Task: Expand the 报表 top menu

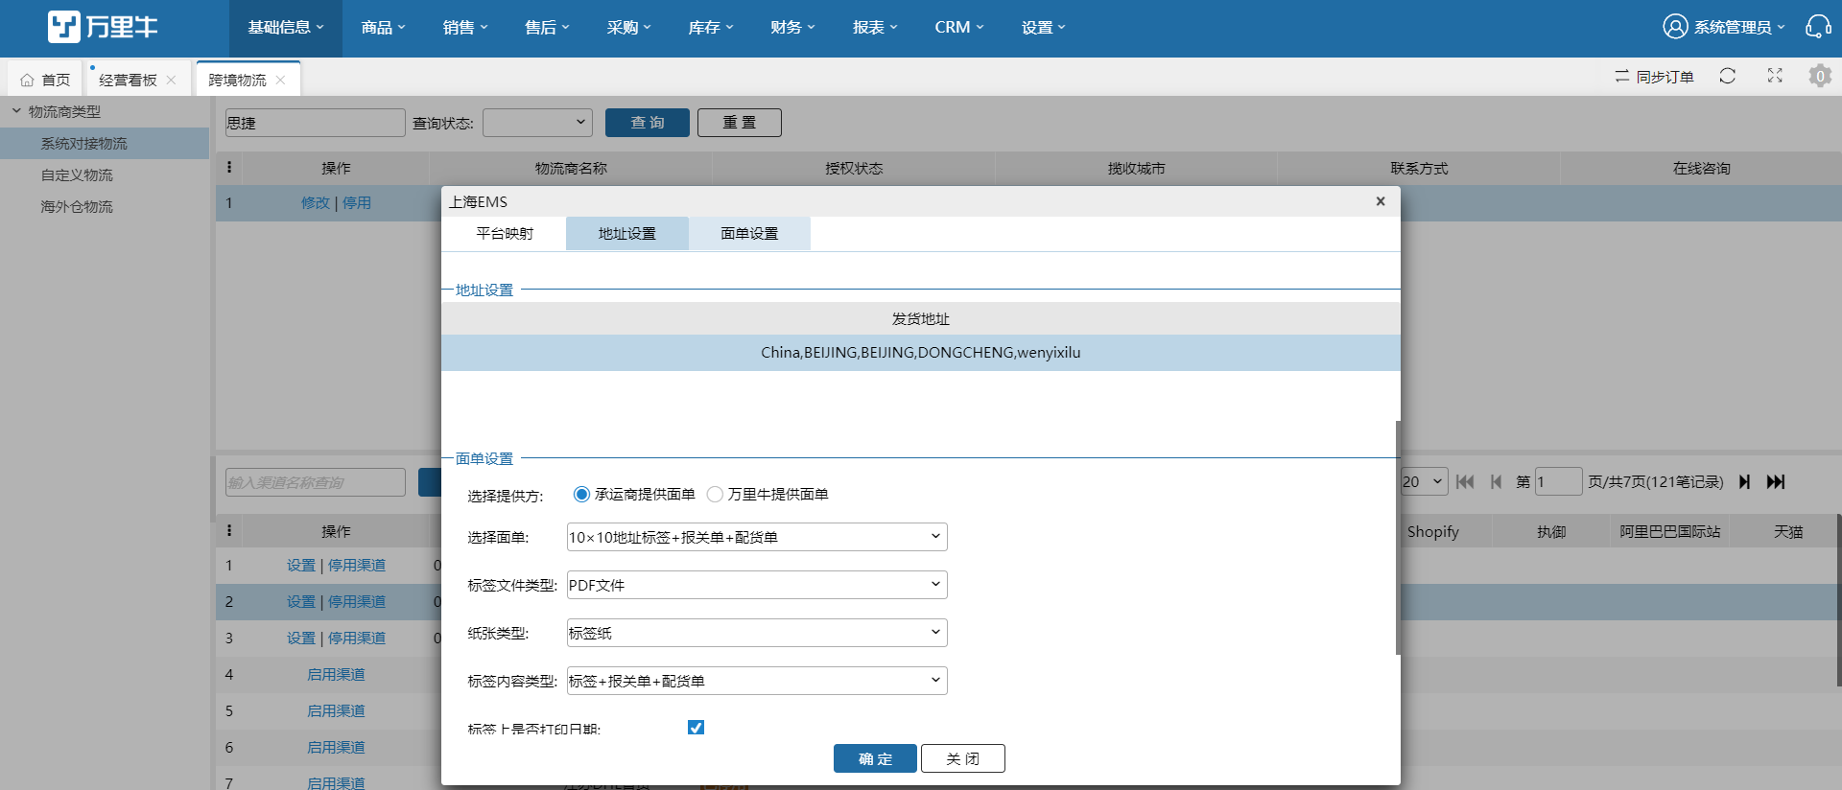Action: click(x=875, y=28)
